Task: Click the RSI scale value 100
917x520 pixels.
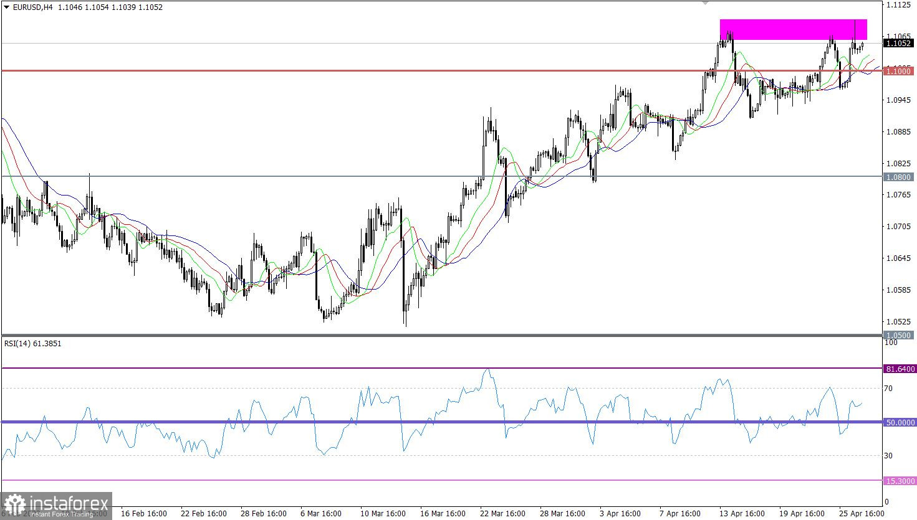Action: (x=891, y=343)
